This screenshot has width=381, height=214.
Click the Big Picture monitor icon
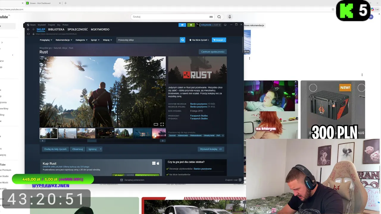pyautogui.click(x=225, y=25)
